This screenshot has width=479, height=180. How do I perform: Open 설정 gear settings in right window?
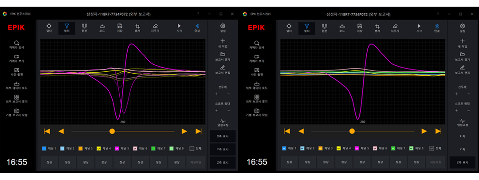click(x=463, y=28)
